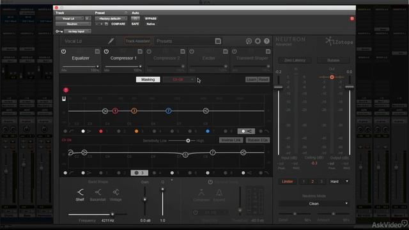409x230 pixels.
Task: Open masking source track dropdown next to Masking
Action: coord(179,79)
